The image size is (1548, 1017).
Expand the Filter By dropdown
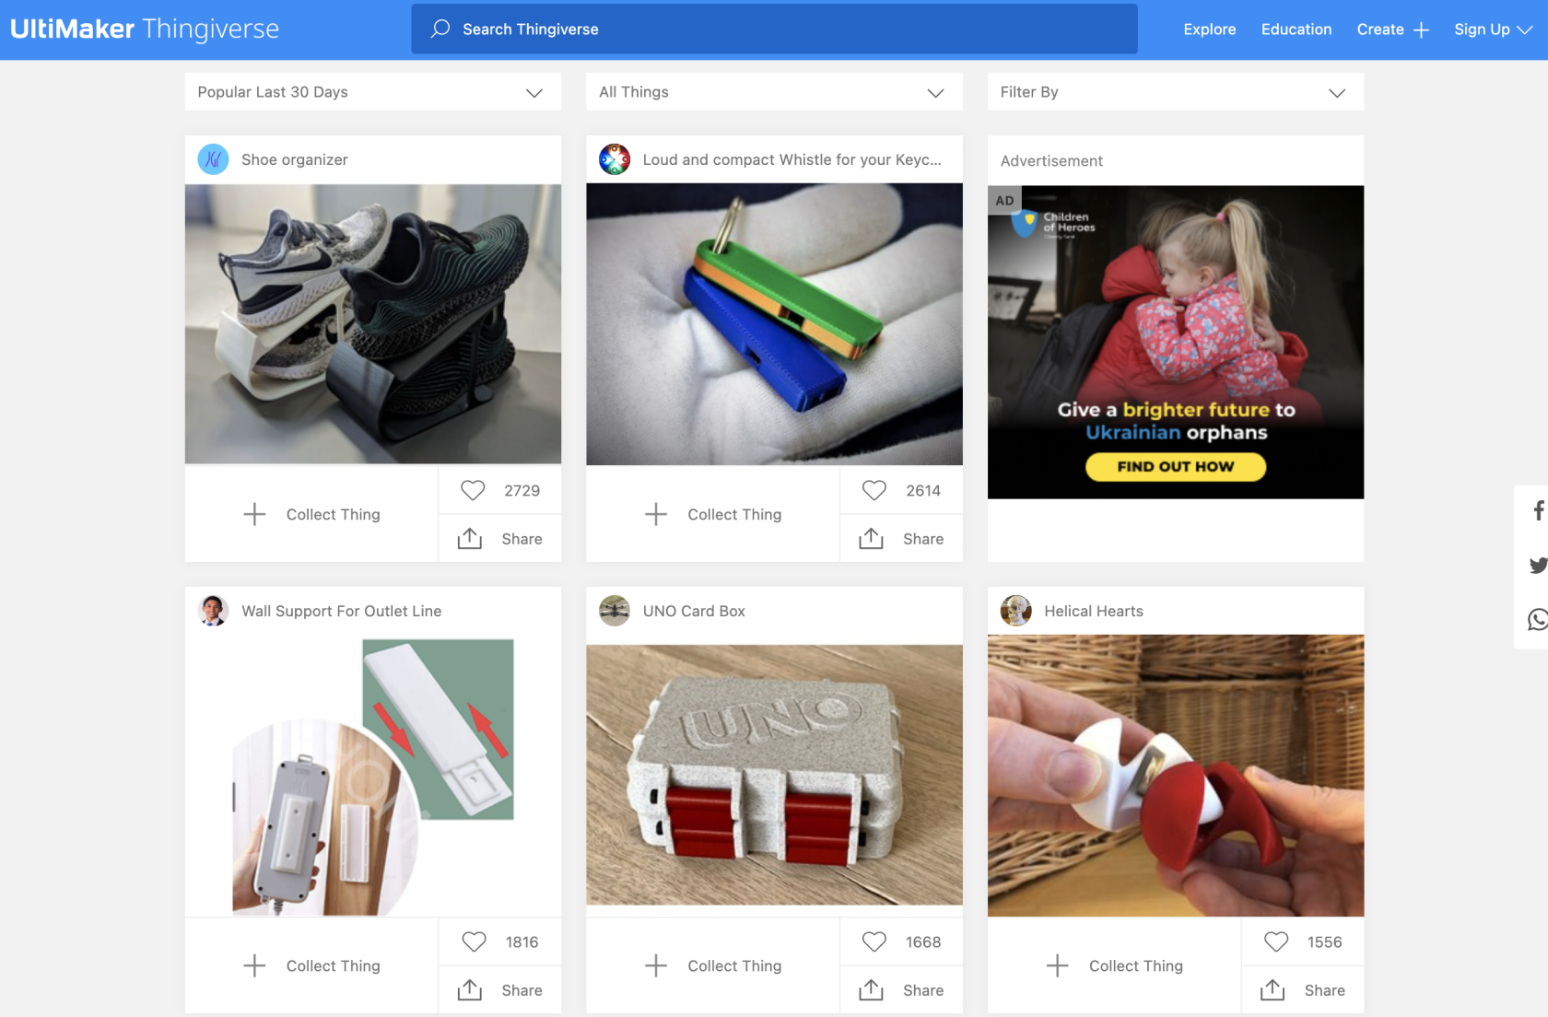(x=1176, y=92)
